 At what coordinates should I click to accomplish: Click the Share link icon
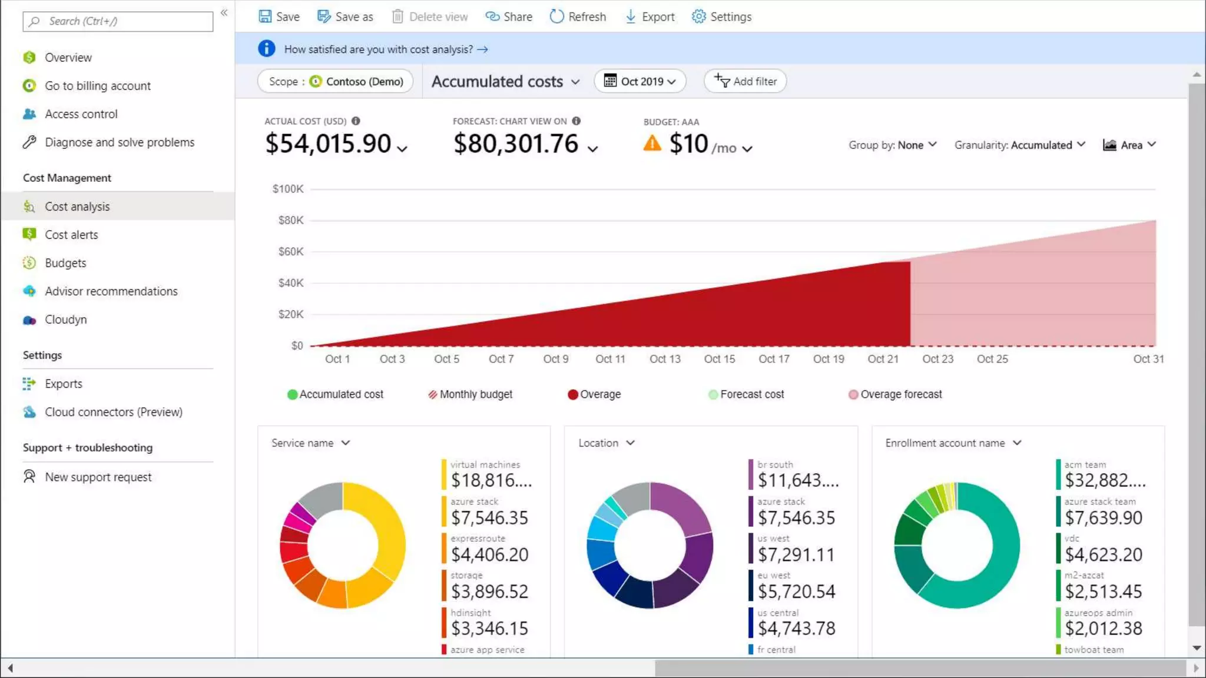coord(492,16)
